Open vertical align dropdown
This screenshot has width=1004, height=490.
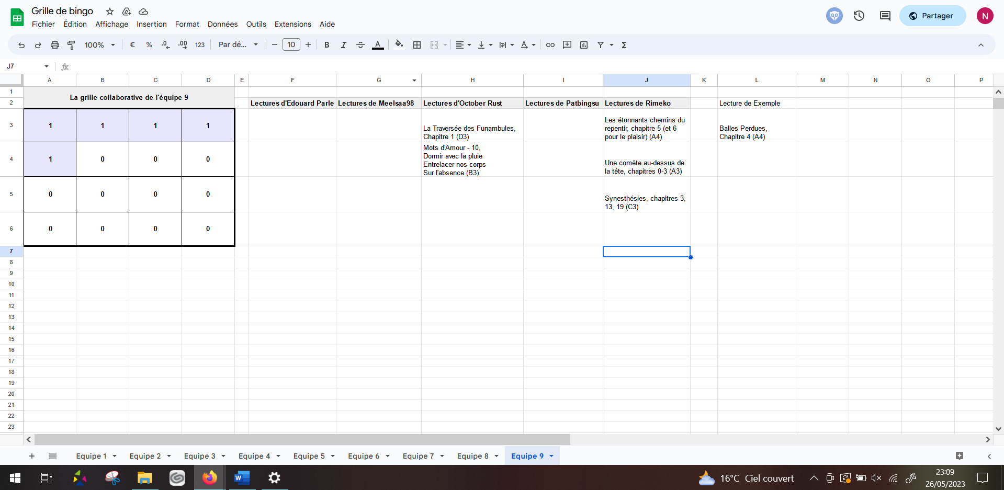485,45
